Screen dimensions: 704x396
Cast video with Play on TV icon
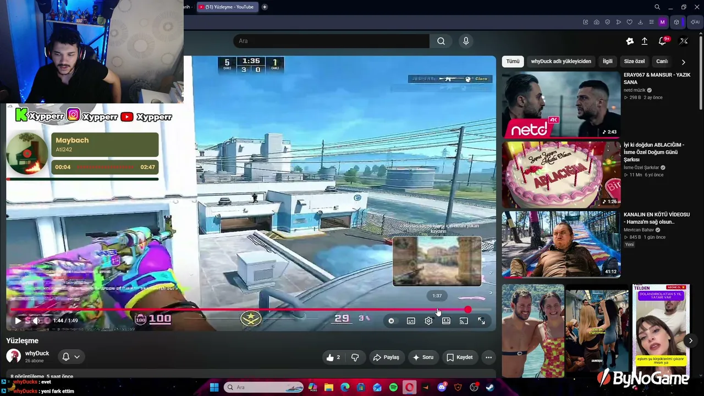click(x=464, y=321)
